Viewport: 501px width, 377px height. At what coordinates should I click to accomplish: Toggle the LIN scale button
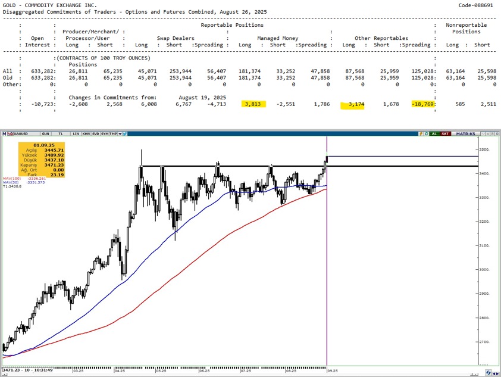[76, 133]
